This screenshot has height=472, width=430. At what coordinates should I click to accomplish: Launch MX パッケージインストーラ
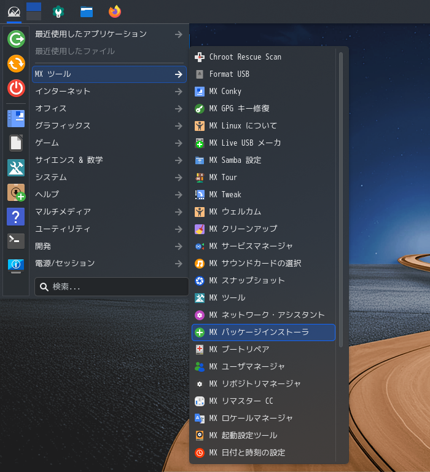click(x=264, y=332)
